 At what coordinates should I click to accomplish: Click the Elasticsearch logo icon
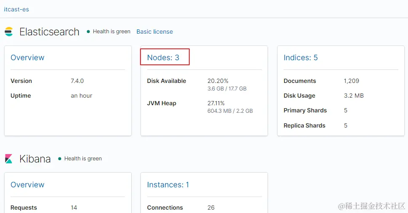[9, 32]
